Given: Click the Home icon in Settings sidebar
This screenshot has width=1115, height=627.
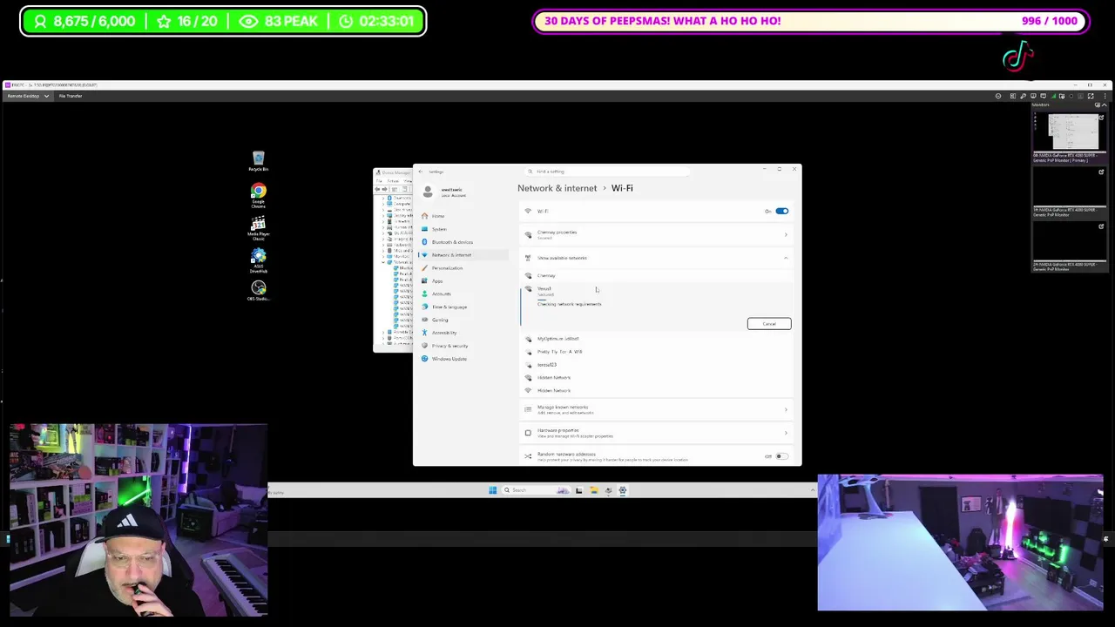Looking at the screenshot, I should point(424,216).
